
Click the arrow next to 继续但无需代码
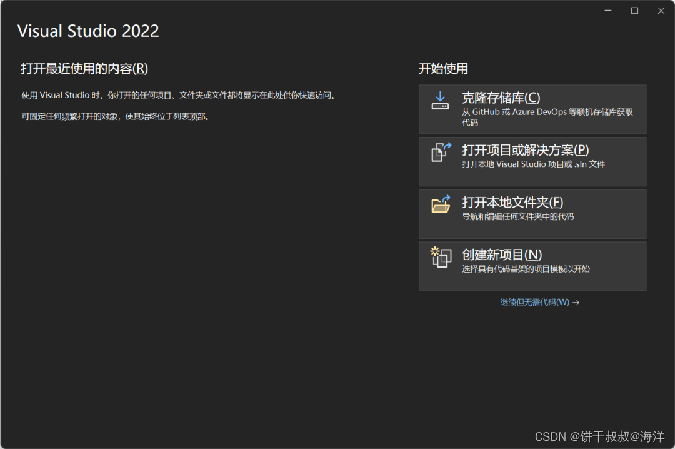(x=576, y=303)
